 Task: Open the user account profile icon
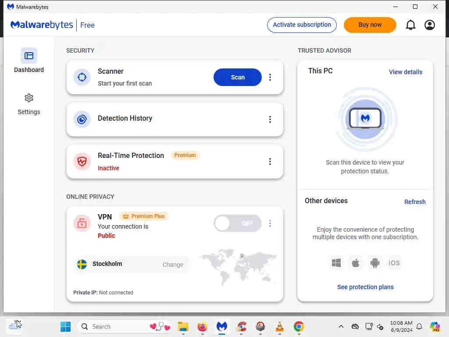pos(430,25)
